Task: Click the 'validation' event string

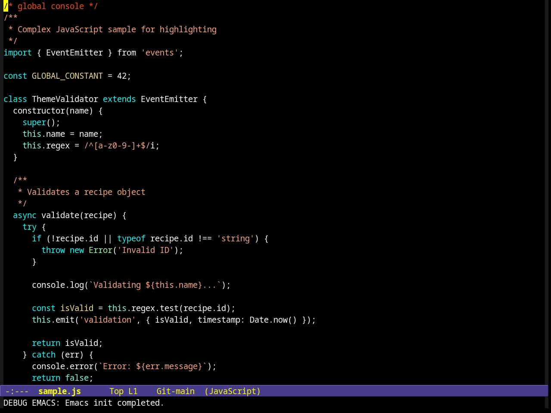Action: click(108, 320)
